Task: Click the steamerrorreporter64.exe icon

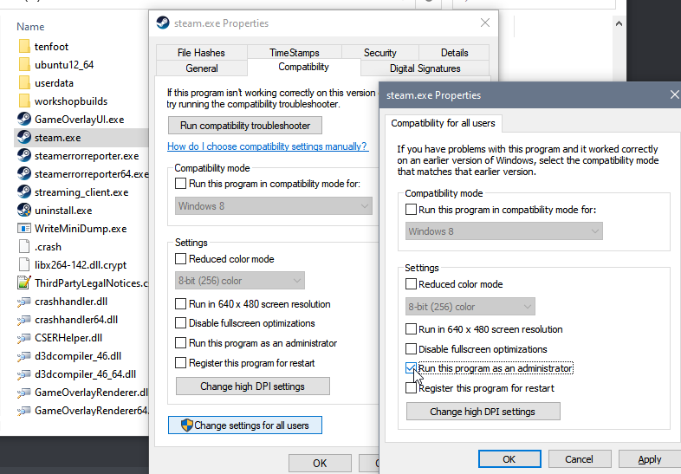Action: tap(24, 174)
